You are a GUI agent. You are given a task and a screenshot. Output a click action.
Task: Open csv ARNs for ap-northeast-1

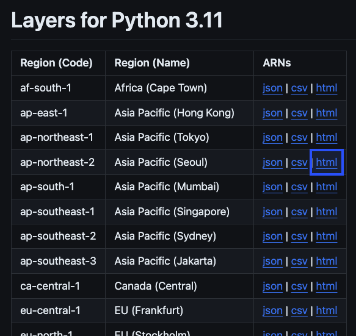coord(299,137)
